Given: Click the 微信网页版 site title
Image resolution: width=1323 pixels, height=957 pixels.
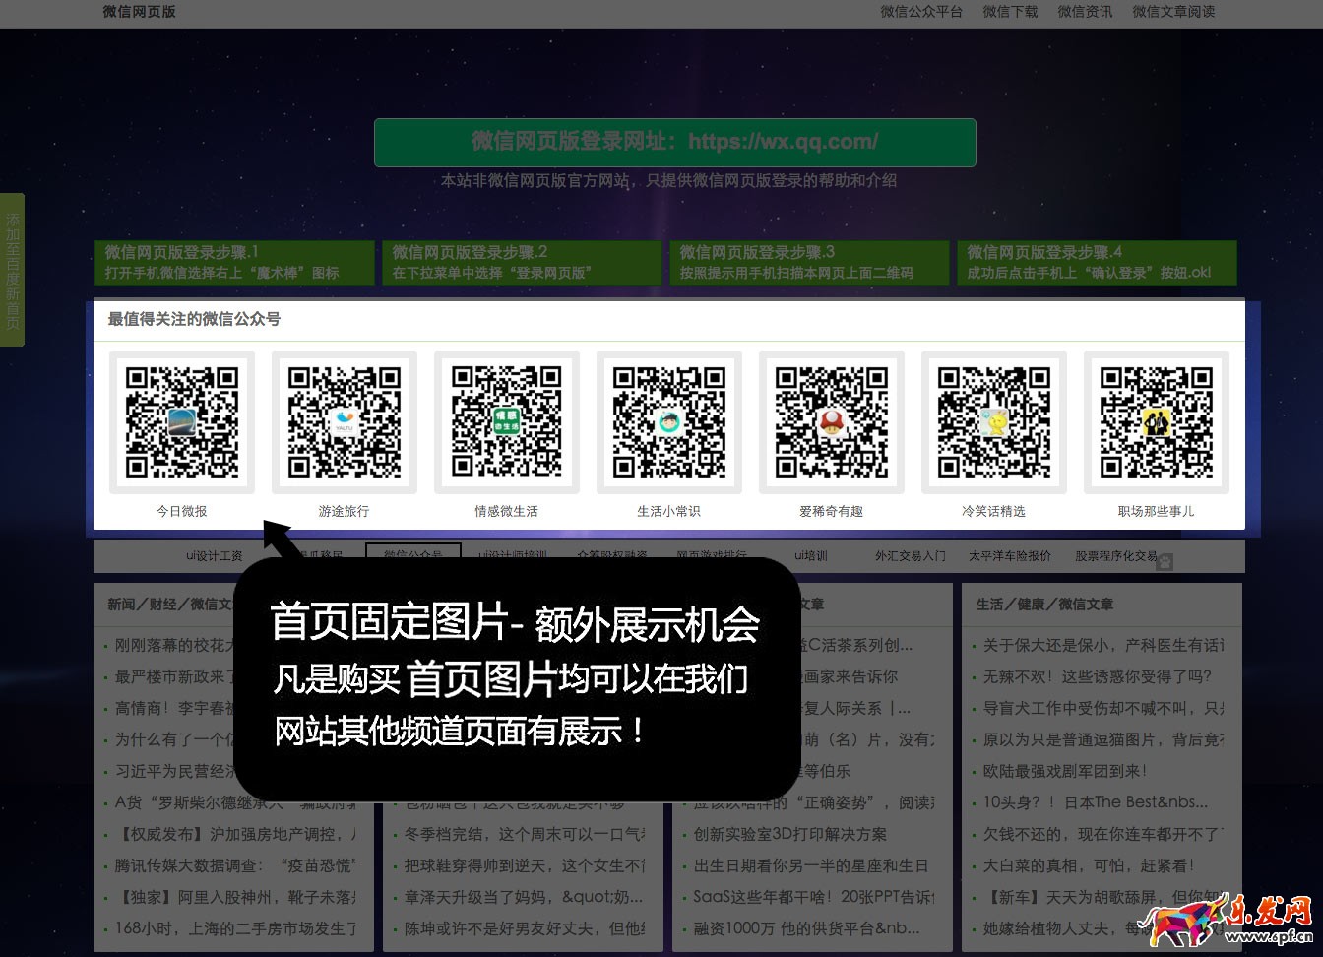Looking at the screenshot, I should click(139, 12).
